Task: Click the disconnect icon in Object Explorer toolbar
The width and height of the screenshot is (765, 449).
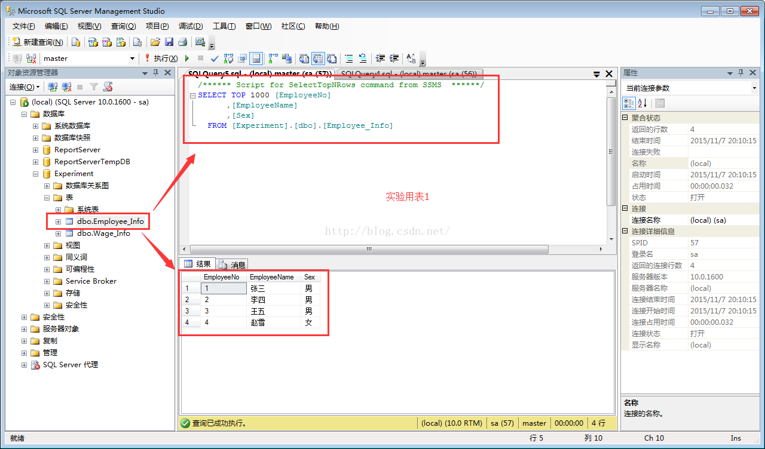Action: (66, 87)
